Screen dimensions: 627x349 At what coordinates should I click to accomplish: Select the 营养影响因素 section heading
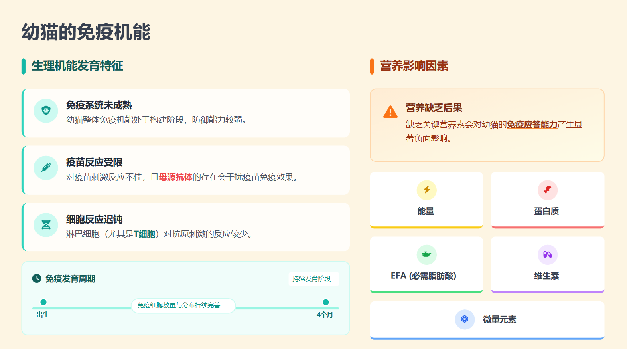click(414, 66)
